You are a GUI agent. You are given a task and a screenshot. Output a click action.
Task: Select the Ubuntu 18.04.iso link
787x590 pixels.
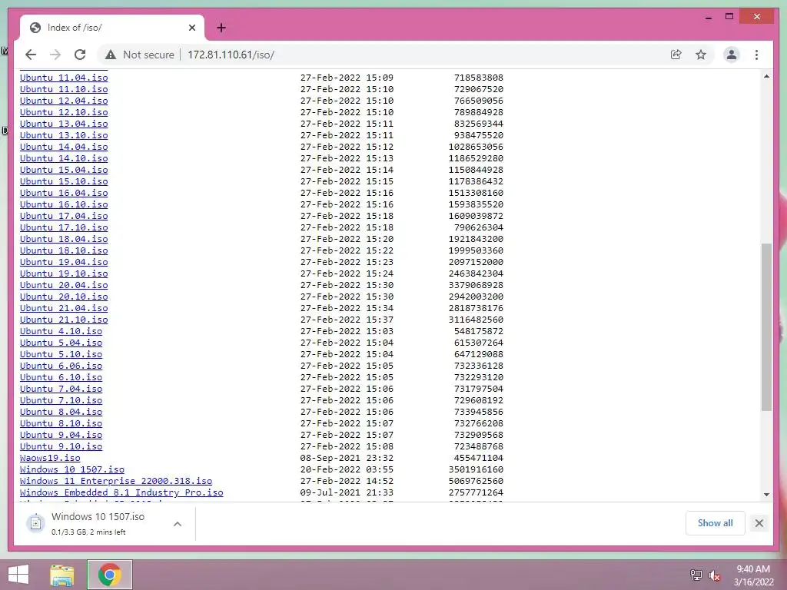coord(64,240)
